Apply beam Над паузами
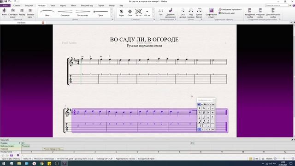Image resolution: width=295 pixels, height=166 pixels. coord(191,13)
